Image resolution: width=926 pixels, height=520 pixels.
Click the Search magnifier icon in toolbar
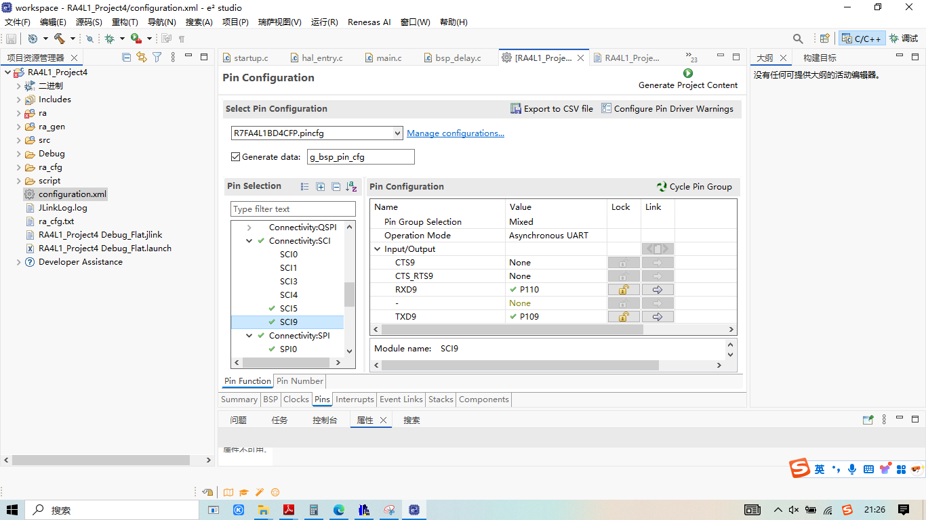pos(798,39)
